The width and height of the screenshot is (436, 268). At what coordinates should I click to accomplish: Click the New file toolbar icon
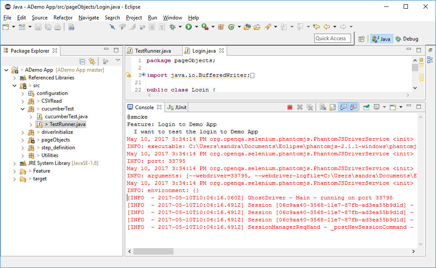tap(6, 27)
